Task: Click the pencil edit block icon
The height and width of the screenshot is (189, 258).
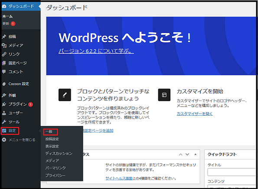Action: 65,95
